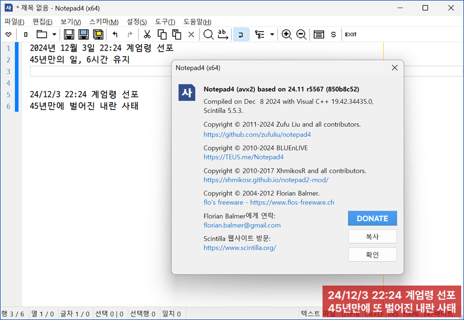The width and height of the screenshot is (464, 320).
Task: Click the Find magnifier icon
Action: coord(208,34)
